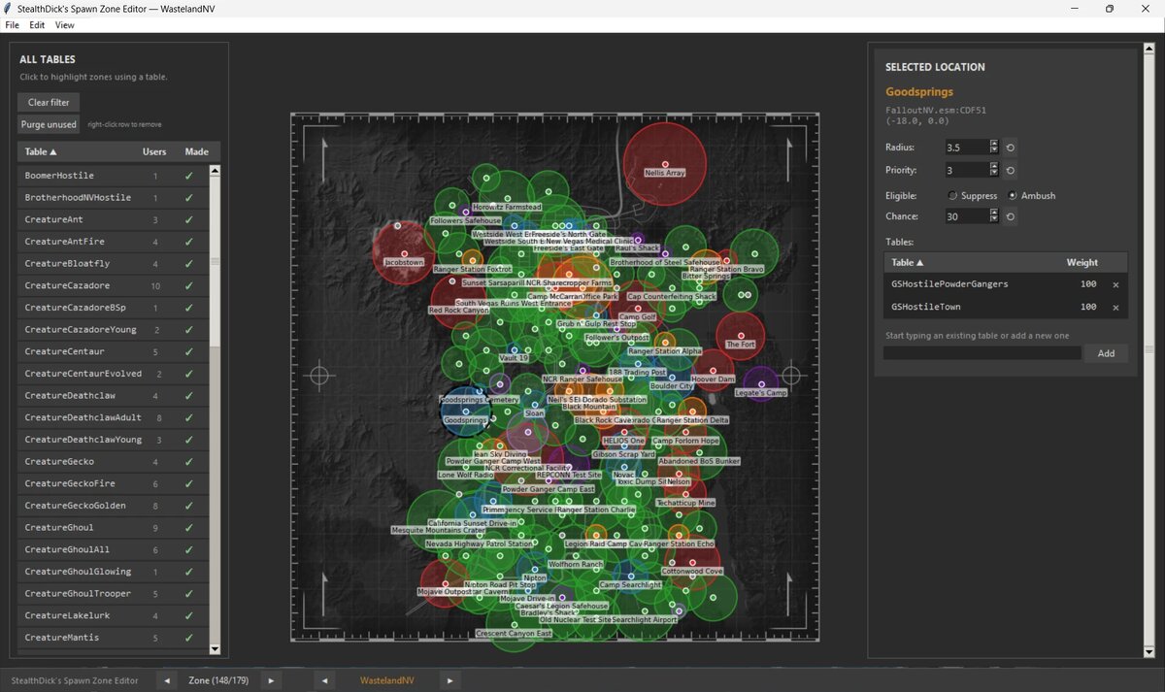This screenshot has width=1165, height=692.
Task: Open the Edit menu
Action: tap(37, 25)
